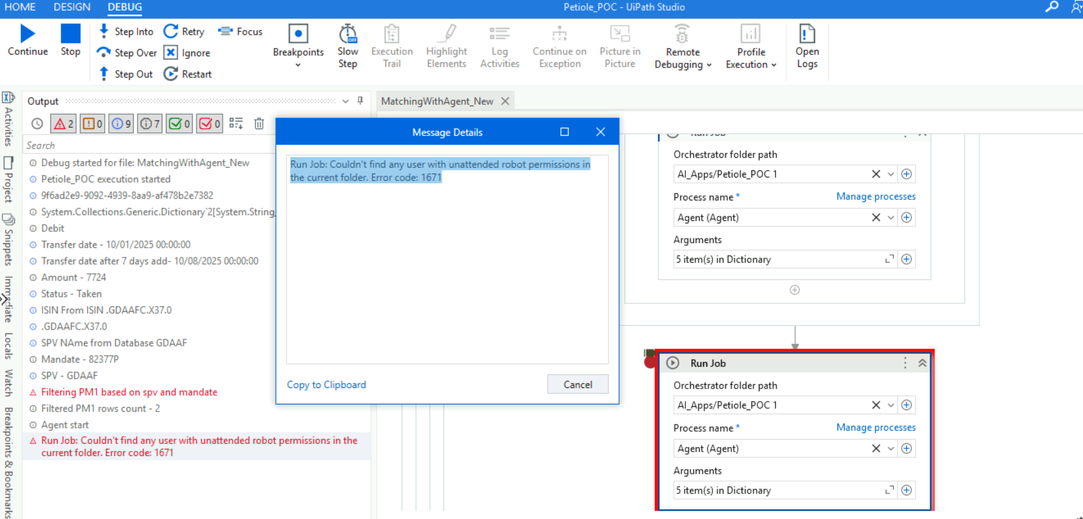
Task: Select the MatchingWithAgent_New document tab
Action: click(437, 101)
